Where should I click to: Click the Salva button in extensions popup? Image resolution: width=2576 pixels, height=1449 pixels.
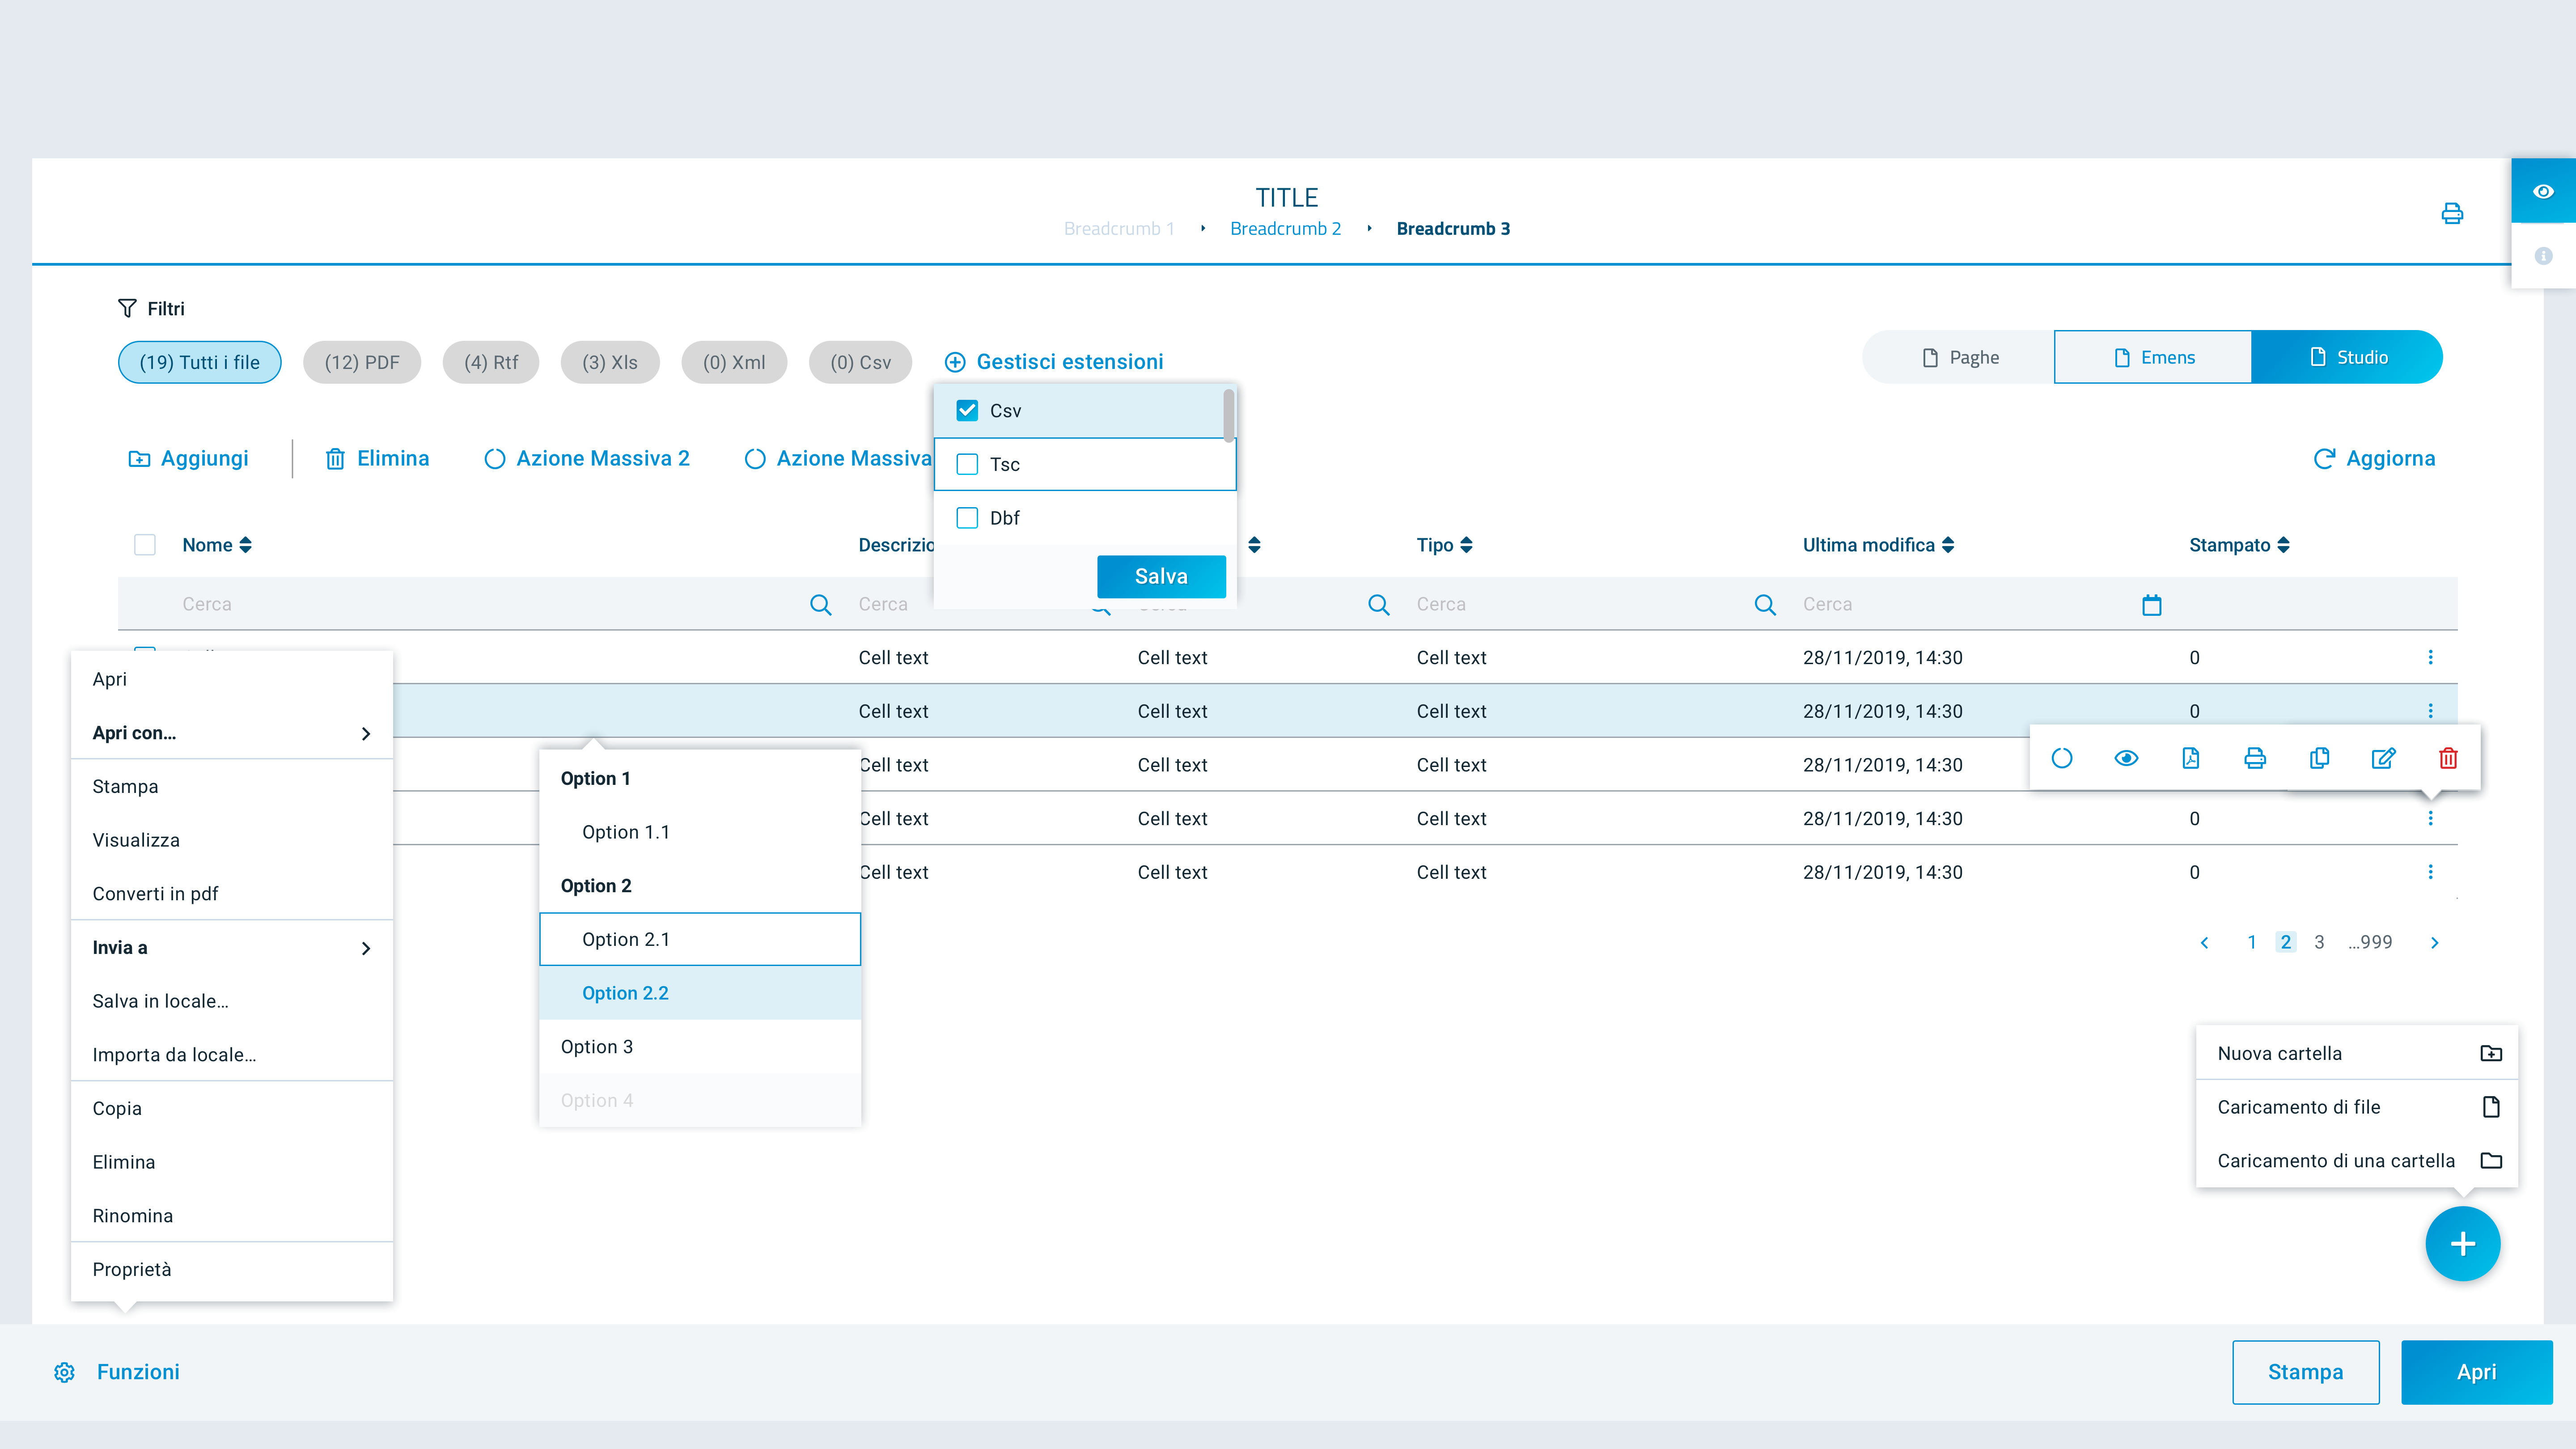pos(1161,576)
